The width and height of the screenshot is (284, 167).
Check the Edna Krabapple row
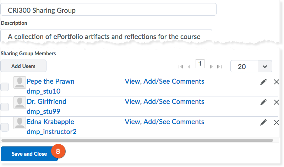click(5, 127)
